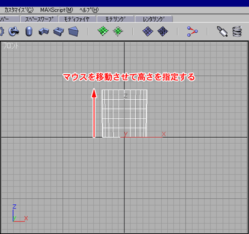The width and height of the screenshot is (249, 234).
Task: Click the second blue NURBS surface icon
Action: [x=162, y=31]
